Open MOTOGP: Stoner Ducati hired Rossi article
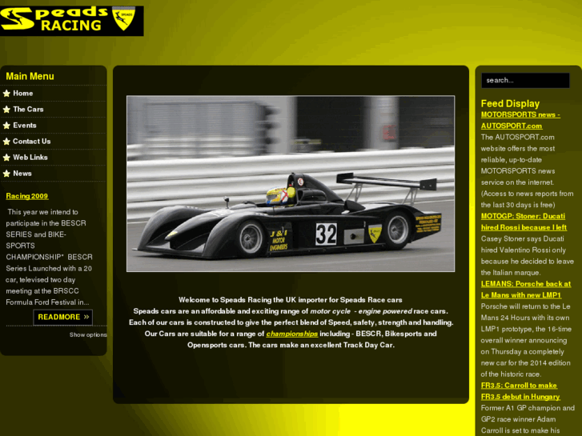The width and height of the screenshot is (582, 436). click(524, 222)
